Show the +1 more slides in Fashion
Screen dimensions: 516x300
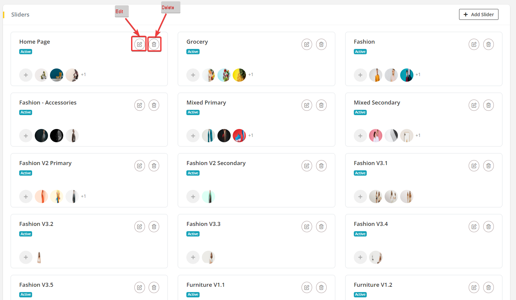(418, 75)
